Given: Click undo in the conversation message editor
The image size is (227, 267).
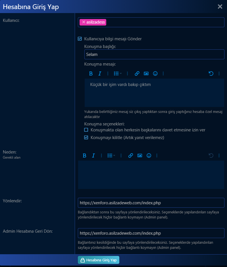Looking at the screenshot, I should (x=211, y=73).
